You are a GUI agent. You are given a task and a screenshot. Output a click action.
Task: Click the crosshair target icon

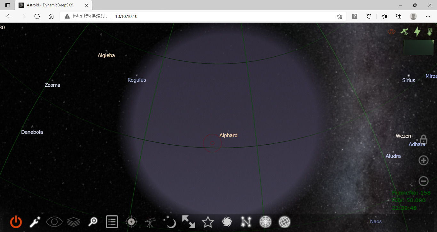click(131, 221)
